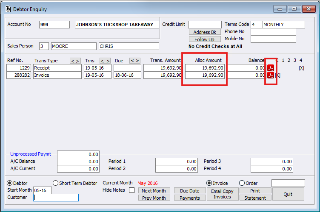
Task: Toggle Trns date sort arrows button
Action: tap(105, 61)
